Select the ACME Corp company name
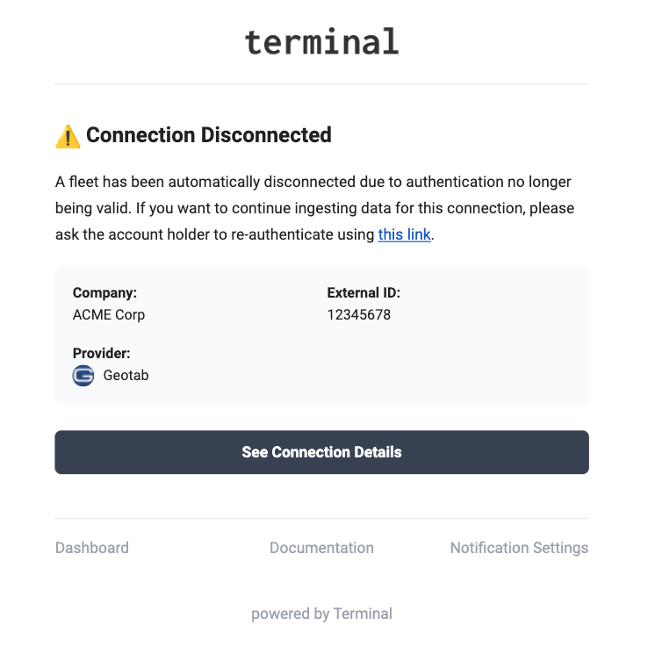 click(x=109, y=315)
